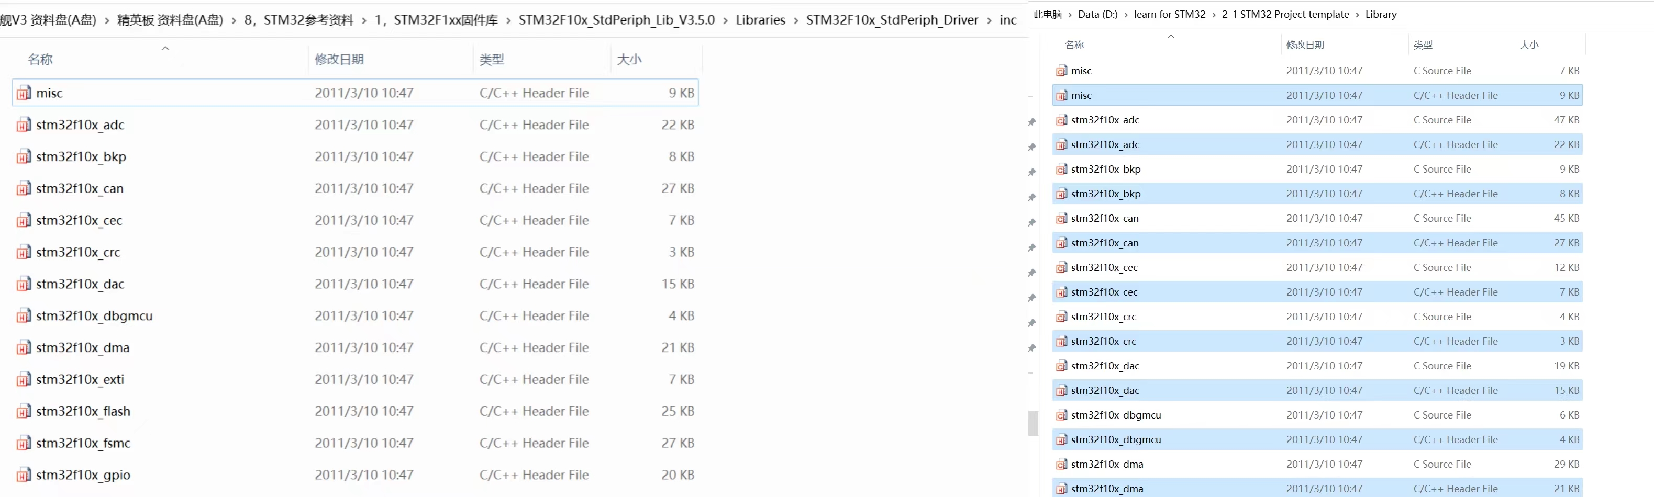Click the Library window left pane scrollbar thumb

(1033, 423)
